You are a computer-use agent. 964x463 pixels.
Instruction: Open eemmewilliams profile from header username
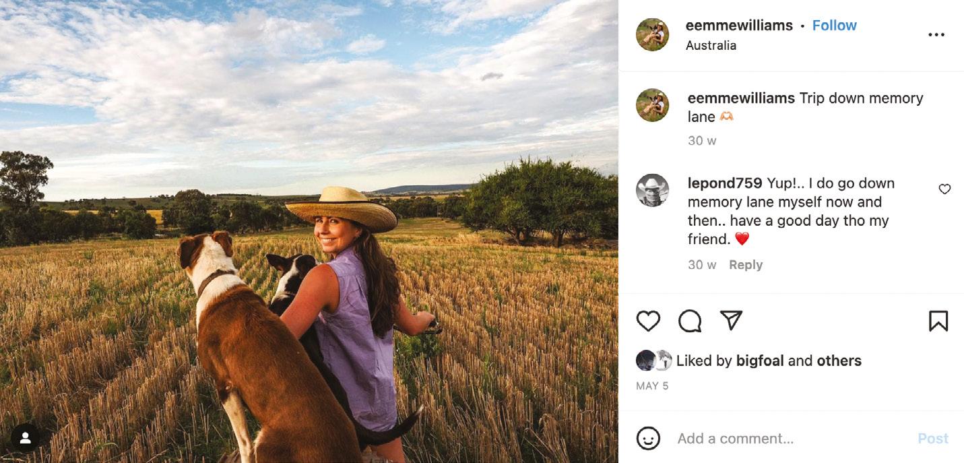739,26
